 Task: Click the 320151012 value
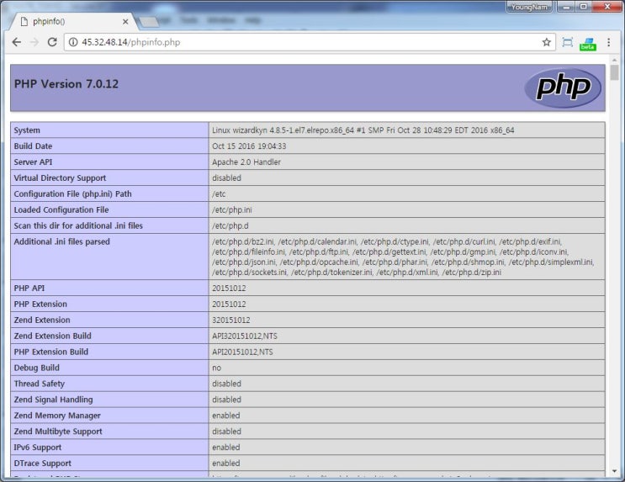click(x=230, y=320)
